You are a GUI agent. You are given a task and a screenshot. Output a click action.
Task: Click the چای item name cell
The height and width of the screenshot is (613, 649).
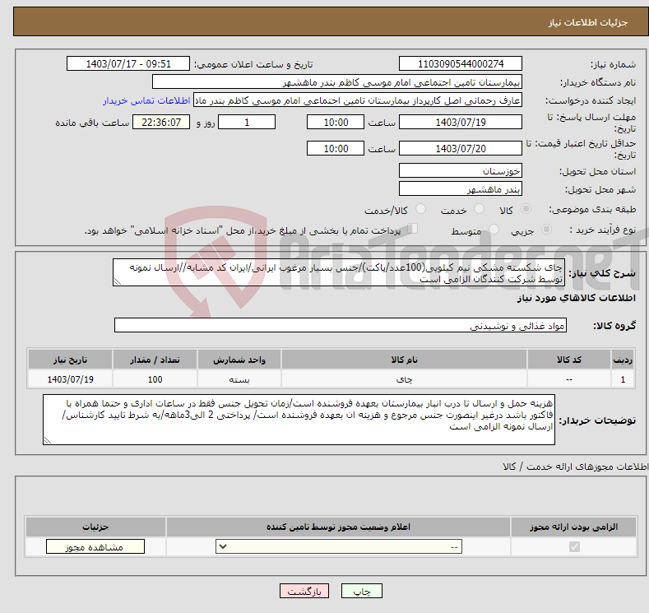[x=404, y=379]
